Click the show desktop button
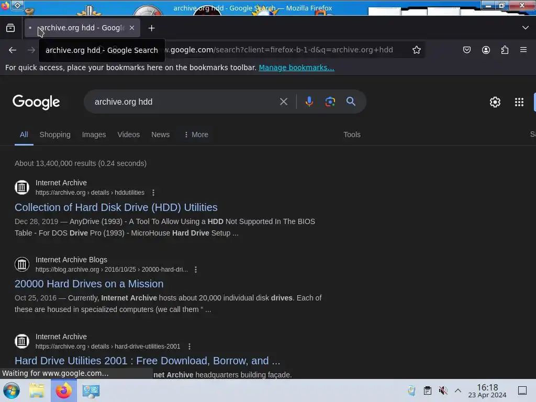The height and width of the screenshot is (402, 536). [522, 390]
